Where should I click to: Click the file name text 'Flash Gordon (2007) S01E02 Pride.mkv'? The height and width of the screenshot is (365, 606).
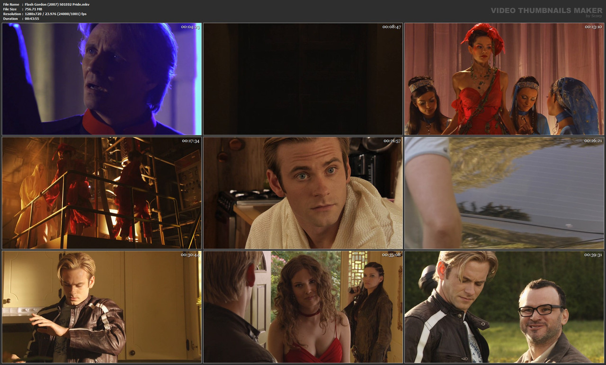tap(57, 4)
